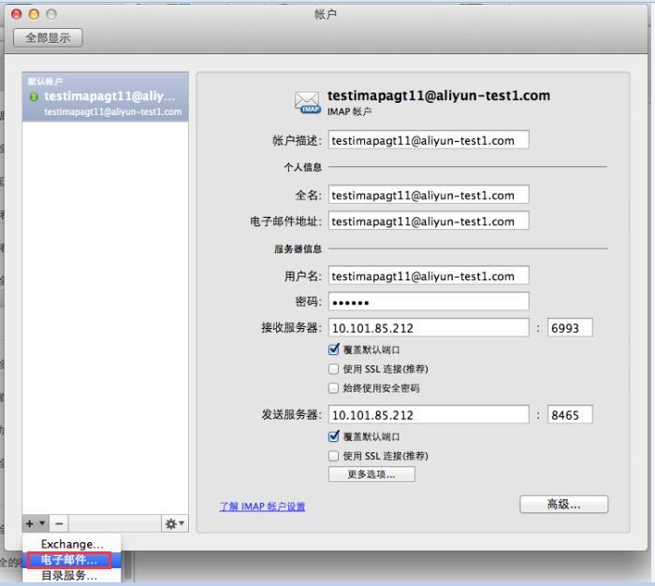This screenshot has width=655, height=586.
Task: Click the 密码 password field
Action: [x=428, y=302]
